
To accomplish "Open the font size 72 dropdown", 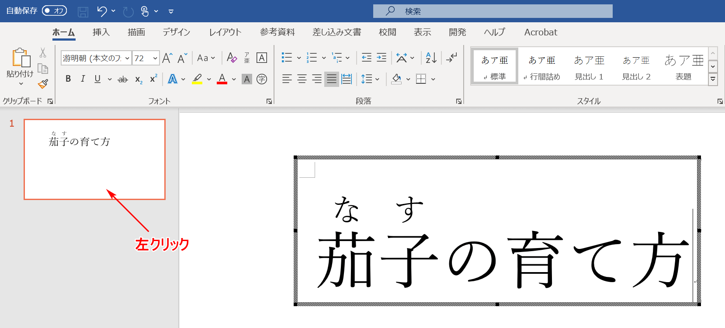I will coord(155,58).
